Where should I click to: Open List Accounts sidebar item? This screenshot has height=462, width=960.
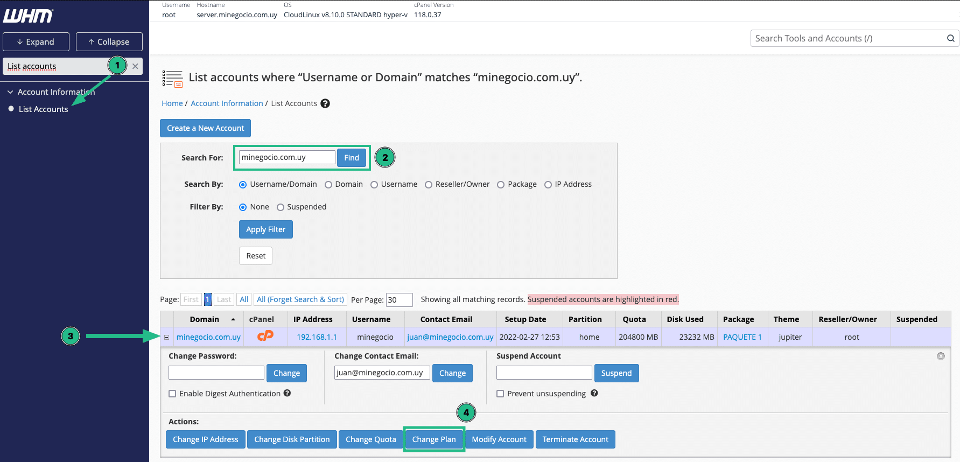(x=43, y=109)
